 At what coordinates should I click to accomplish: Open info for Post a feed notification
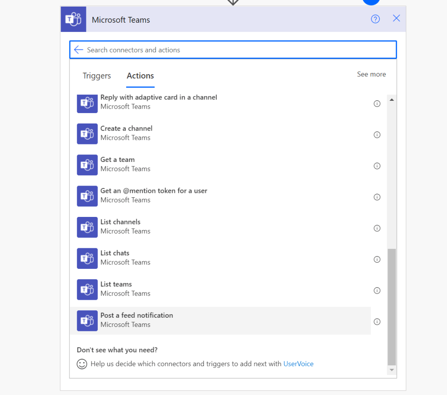tap(377, 322)
